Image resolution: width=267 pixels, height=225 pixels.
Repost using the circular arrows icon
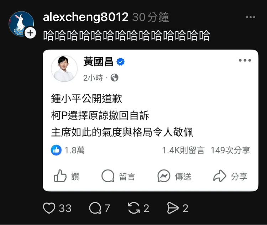click(x=134, y=208)
